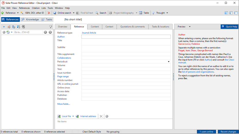Open the File menu

click(3, 8)
